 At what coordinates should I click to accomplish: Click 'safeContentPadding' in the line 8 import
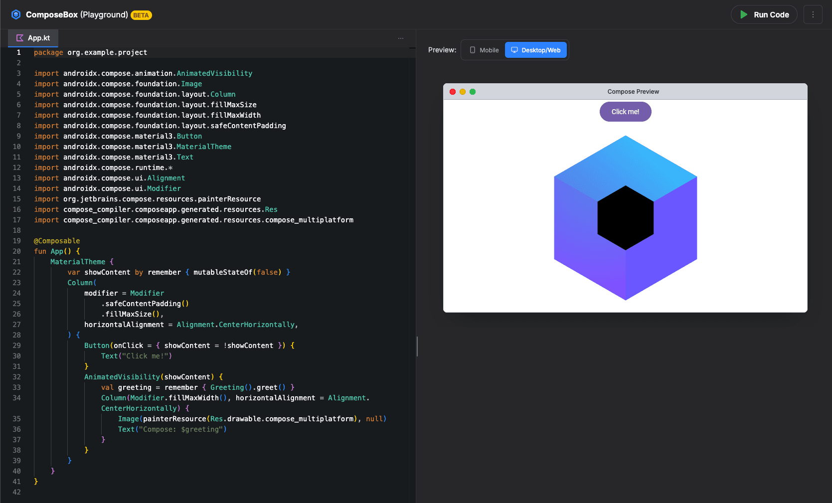pyautogui.click(x=248, y=126)
